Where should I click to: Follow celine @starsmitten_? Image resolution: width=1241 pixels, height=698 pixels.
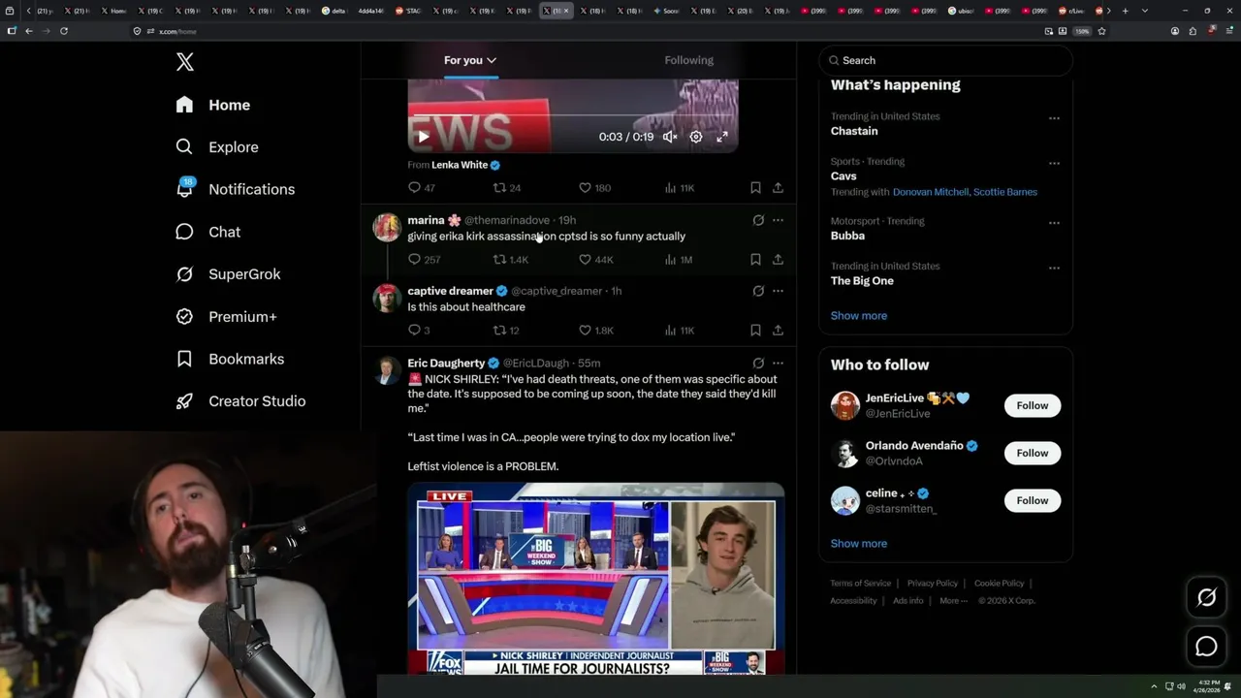1033,500
